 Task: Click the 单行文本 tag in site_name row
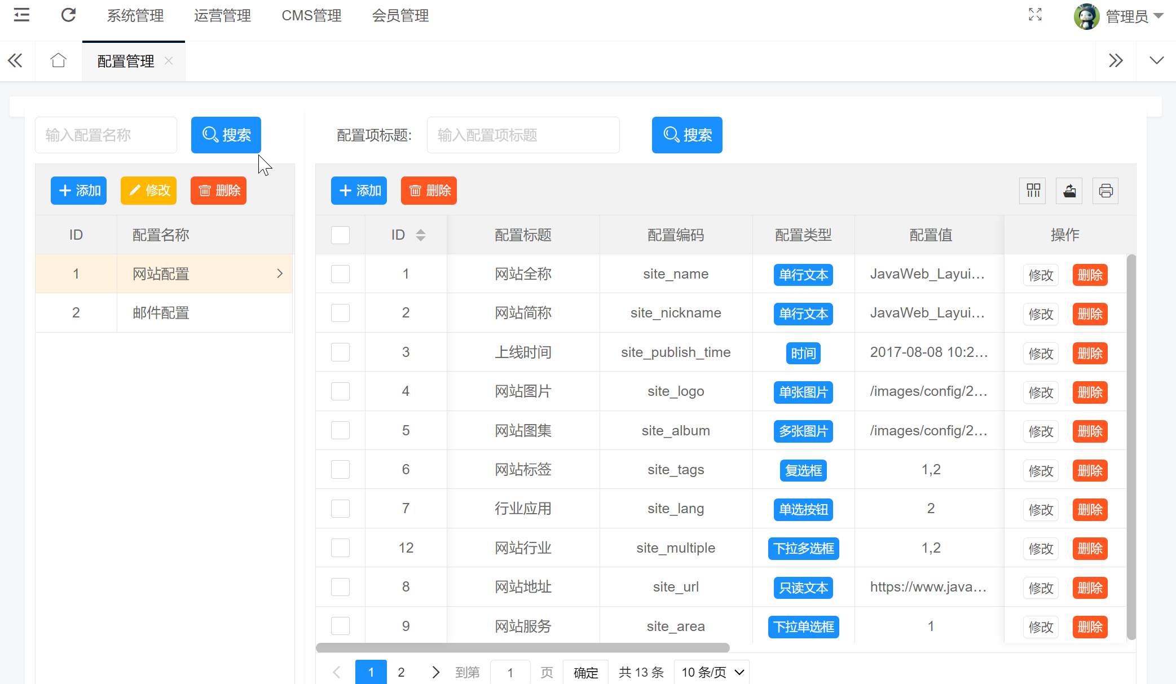[x=803, y=275]
